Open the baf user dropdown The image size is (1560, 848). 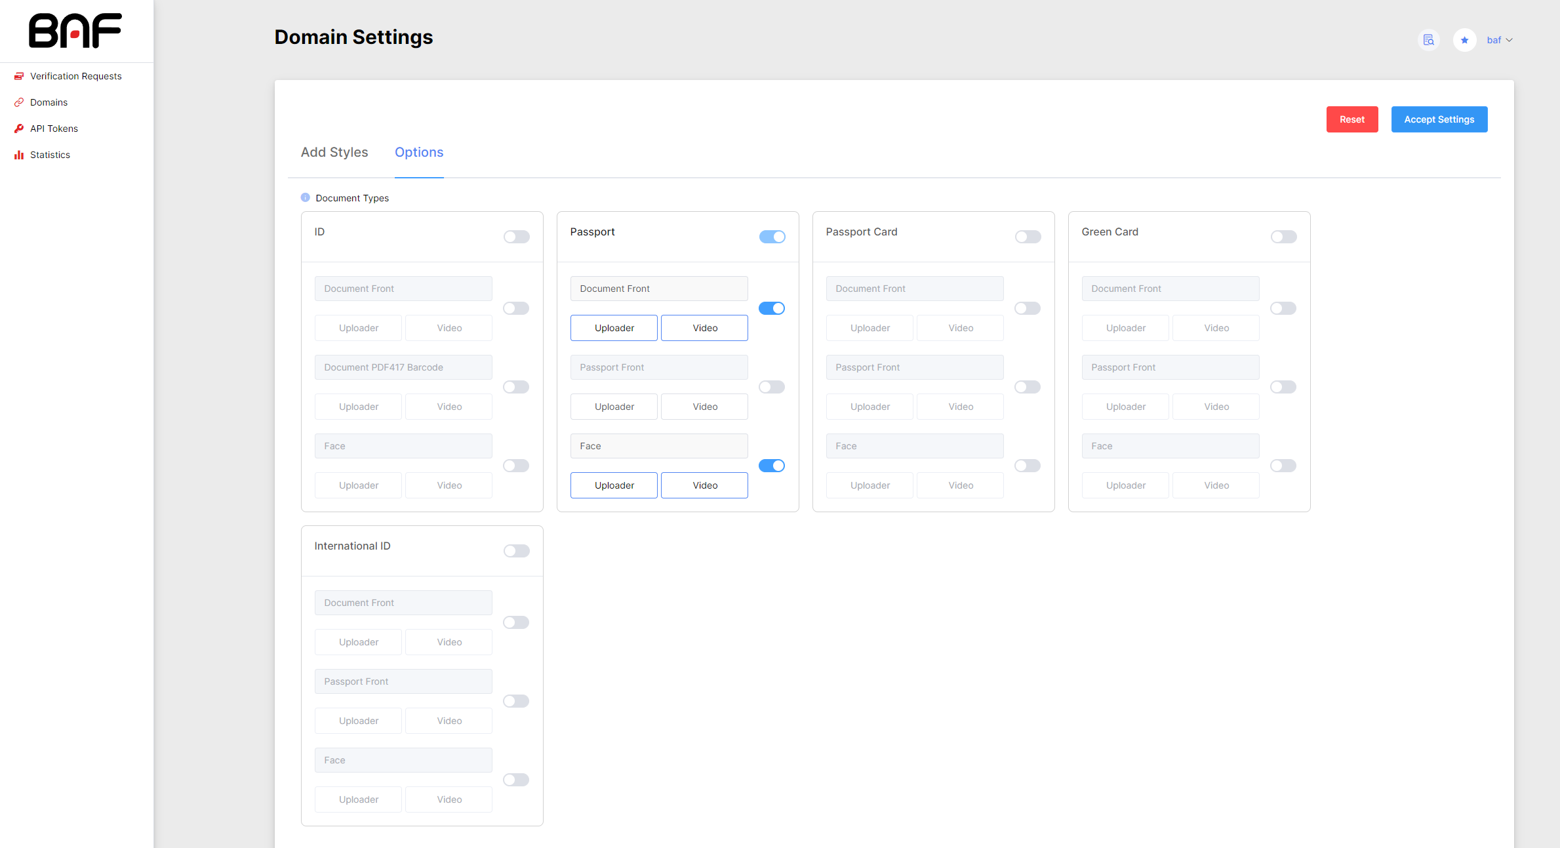[1500, 40]
